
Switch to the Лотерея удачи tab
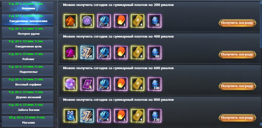[x=27, y=32]
